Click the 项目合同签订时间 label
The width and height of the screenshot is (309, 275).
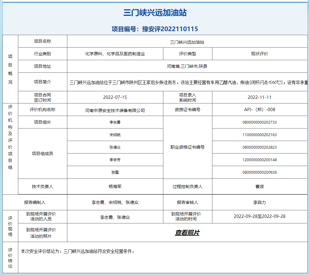(43, 98)
